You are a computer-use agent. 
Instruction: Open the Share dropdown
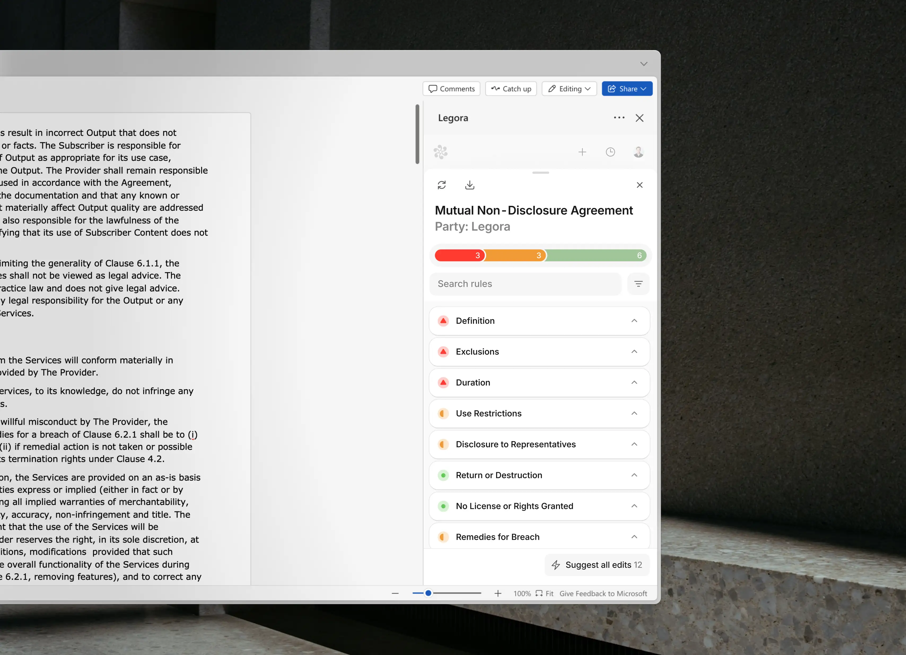click(x=627, y=88)
